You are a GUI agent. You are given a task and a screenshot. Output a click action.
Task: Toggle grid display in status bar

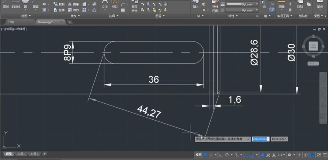(x=205, y=155)
